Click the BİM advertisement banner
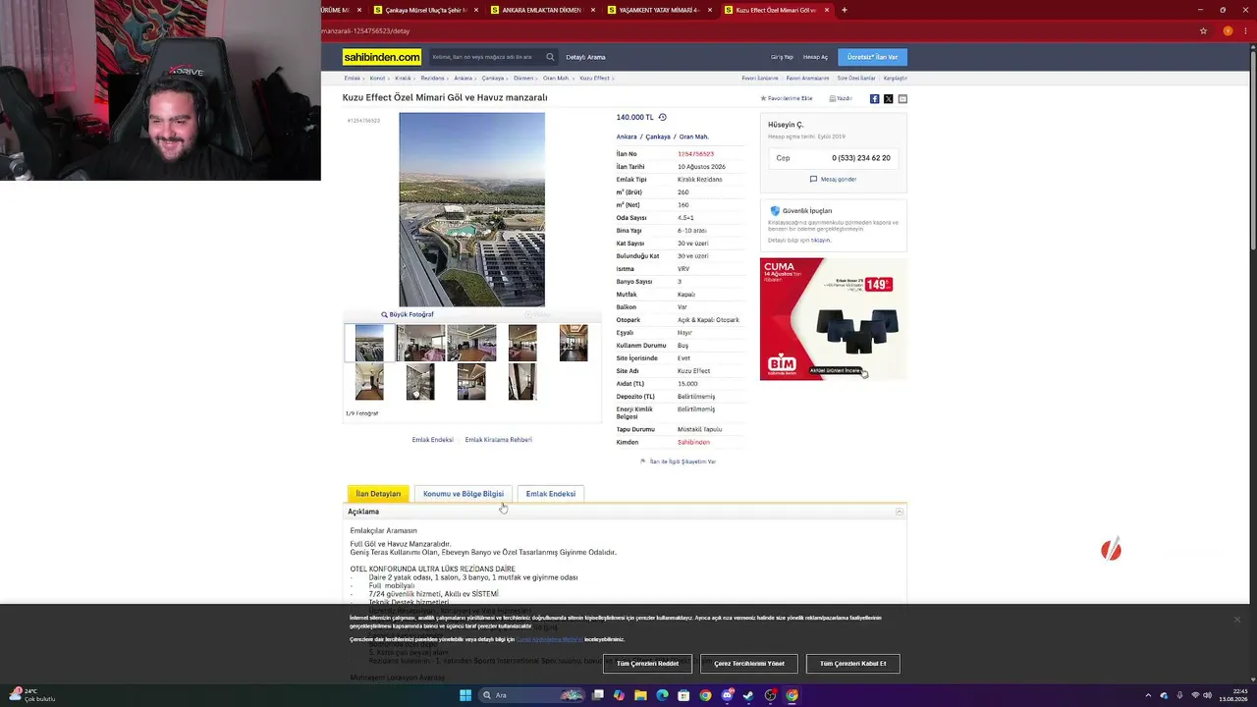 (833, 319)
